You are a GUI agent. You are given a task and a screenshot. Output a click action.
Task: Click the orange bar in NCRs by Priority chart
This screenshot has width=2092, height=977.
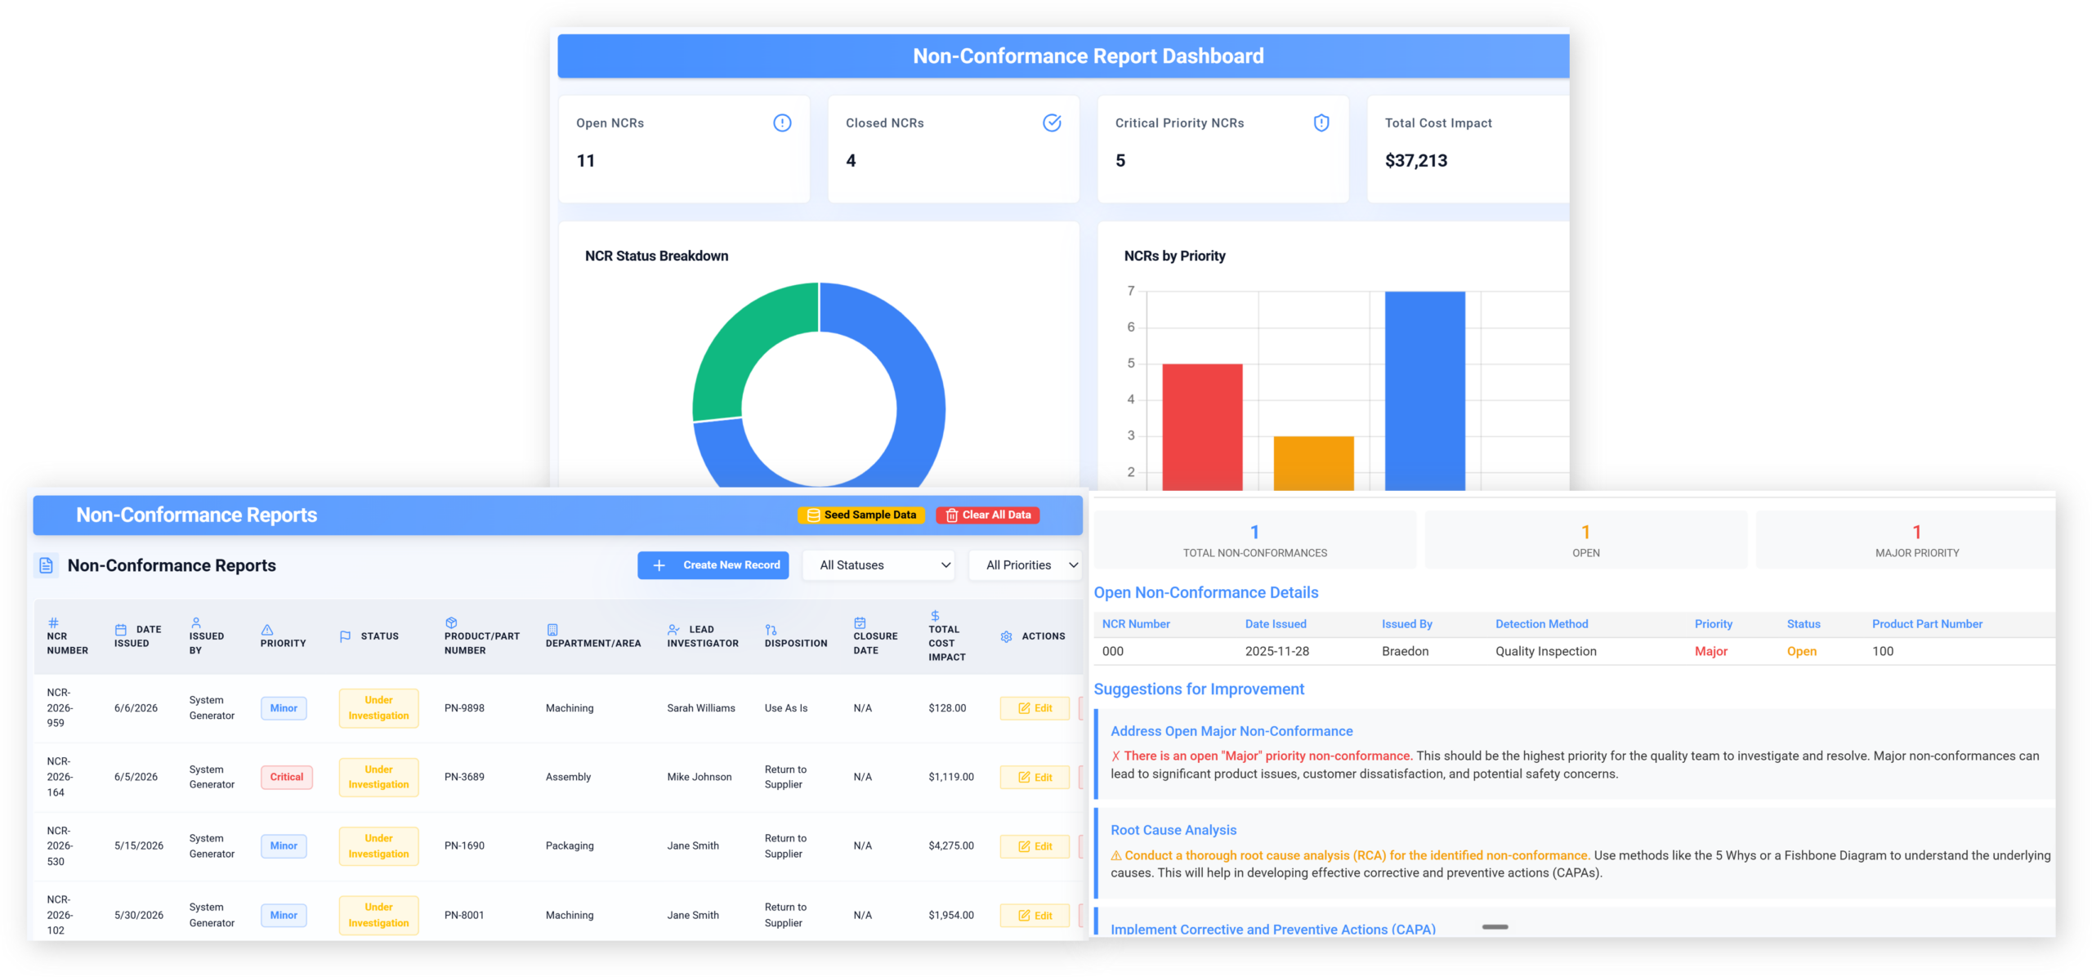[1313, 462]
